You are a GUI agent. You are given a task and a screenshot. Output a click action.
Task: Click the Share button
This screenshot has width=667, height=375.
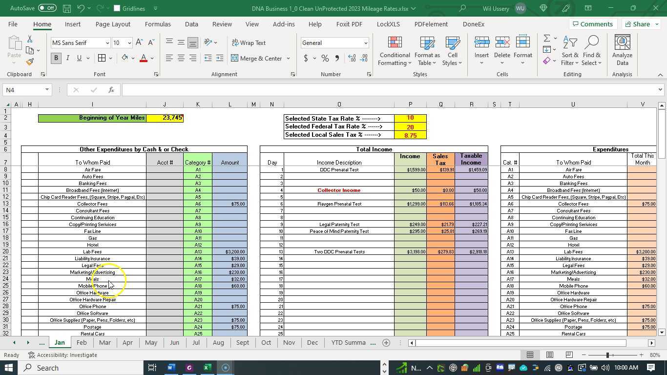pos(640,24)
